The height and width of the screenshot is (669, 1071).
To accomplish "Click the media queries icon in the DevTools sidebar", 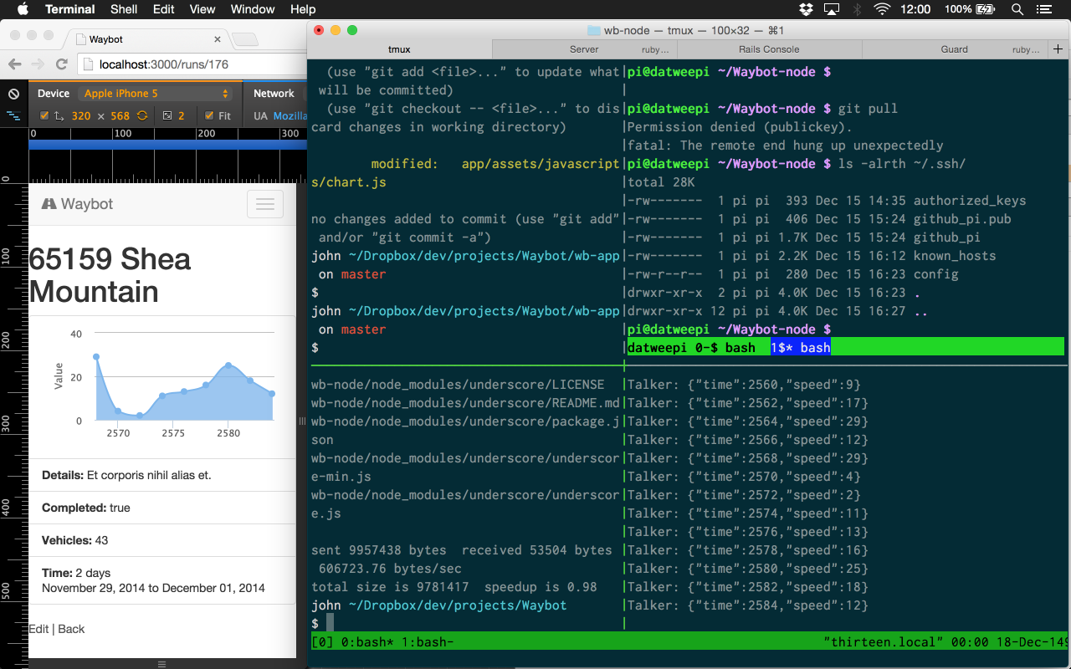I will pos(13,115).
